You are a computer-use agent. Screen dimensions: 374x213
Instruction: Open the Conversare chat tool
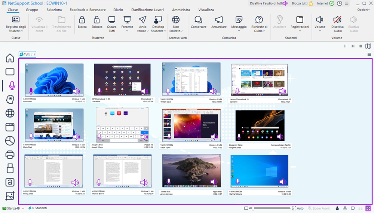[x=198, y=20]
